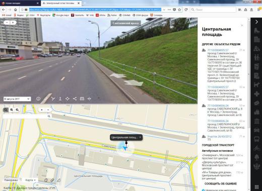The image size is (262, 191).
Task: Activate the first magnifier map search mode
Action: coord(6,110)
